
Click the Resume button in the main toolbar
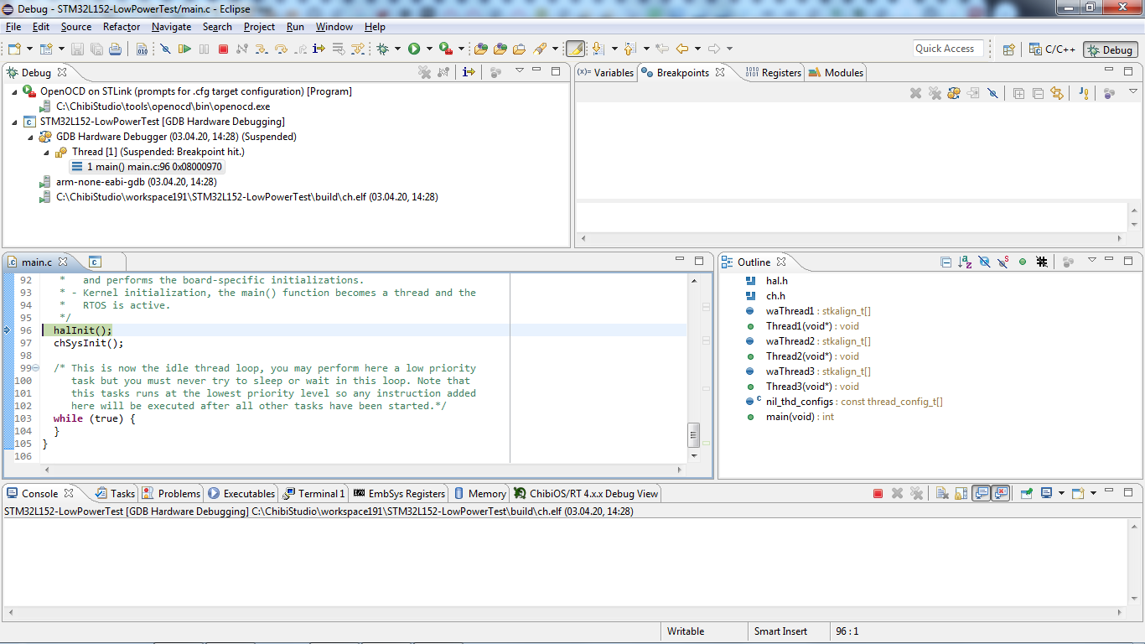(x=184, y=49)
